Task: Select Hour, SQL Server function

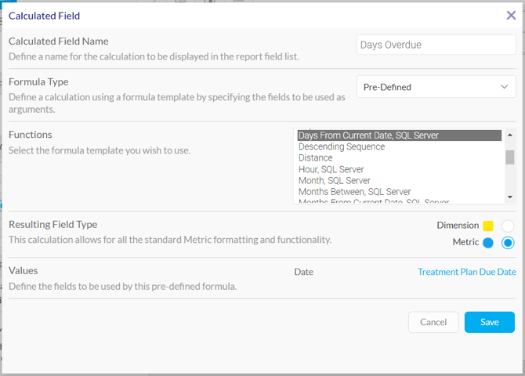Action: click(x=331, y=169)
